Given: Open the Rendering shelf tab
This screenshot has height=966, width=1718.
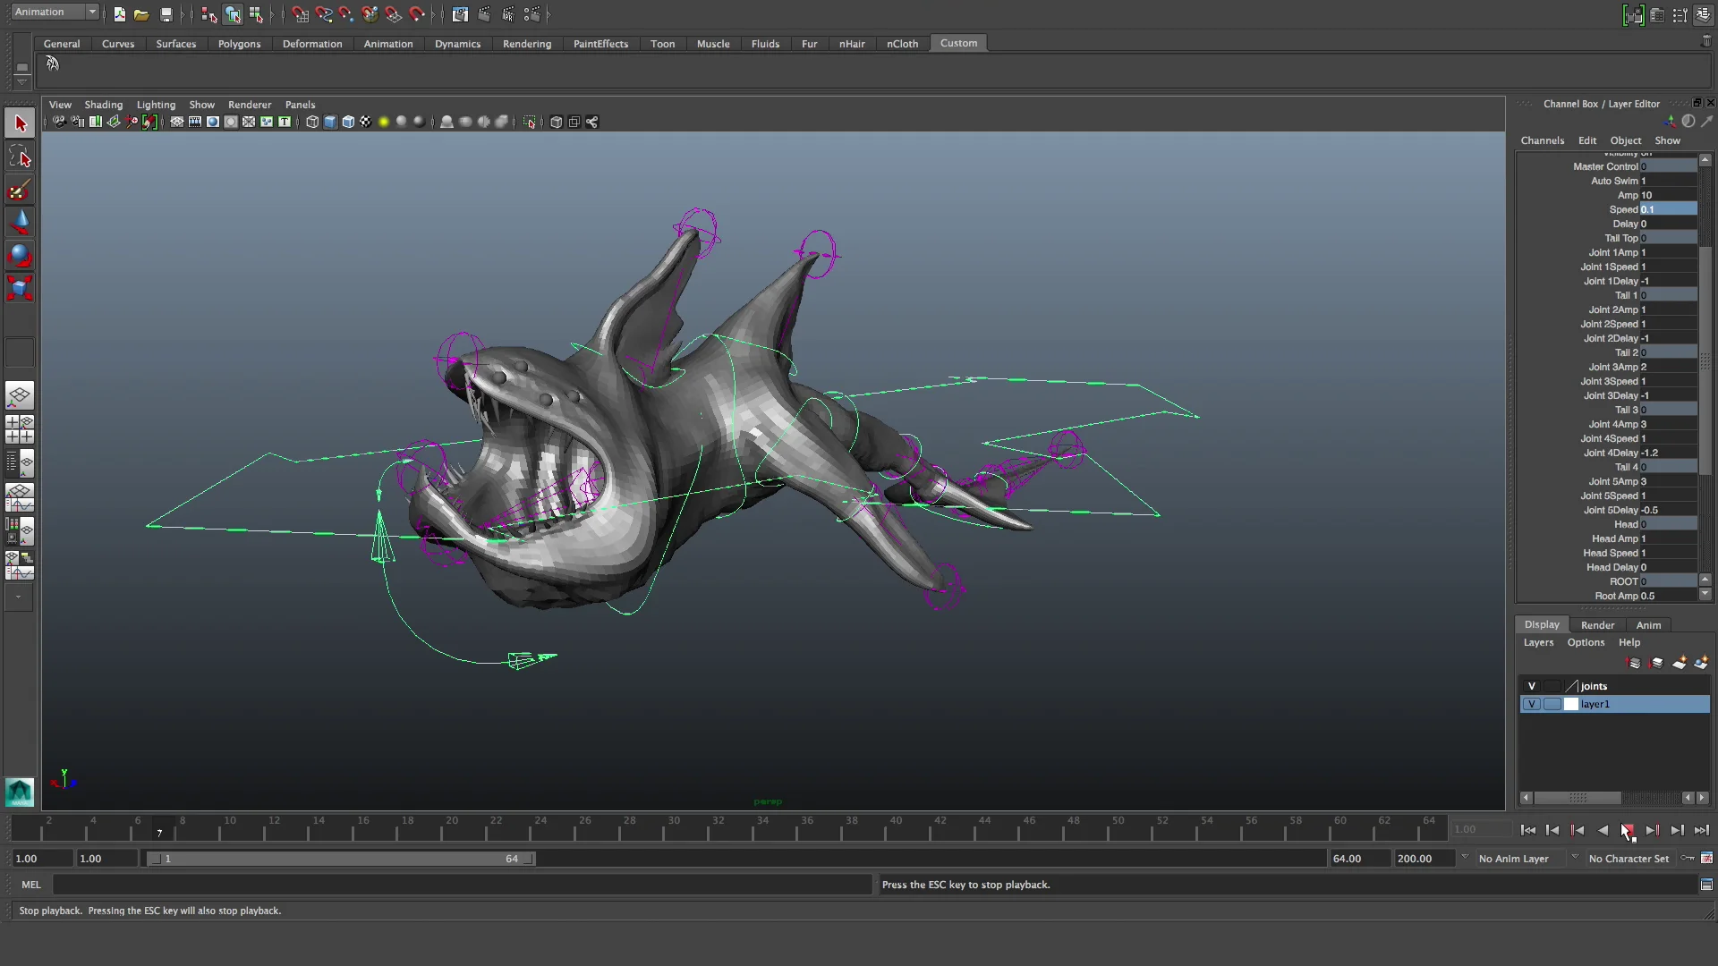Looking at the screenshot, I should 527,44.
